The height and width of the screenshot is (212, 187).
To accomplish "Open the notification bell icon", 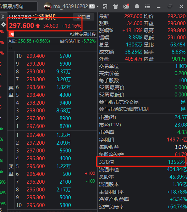I will [x=137, y=6].
